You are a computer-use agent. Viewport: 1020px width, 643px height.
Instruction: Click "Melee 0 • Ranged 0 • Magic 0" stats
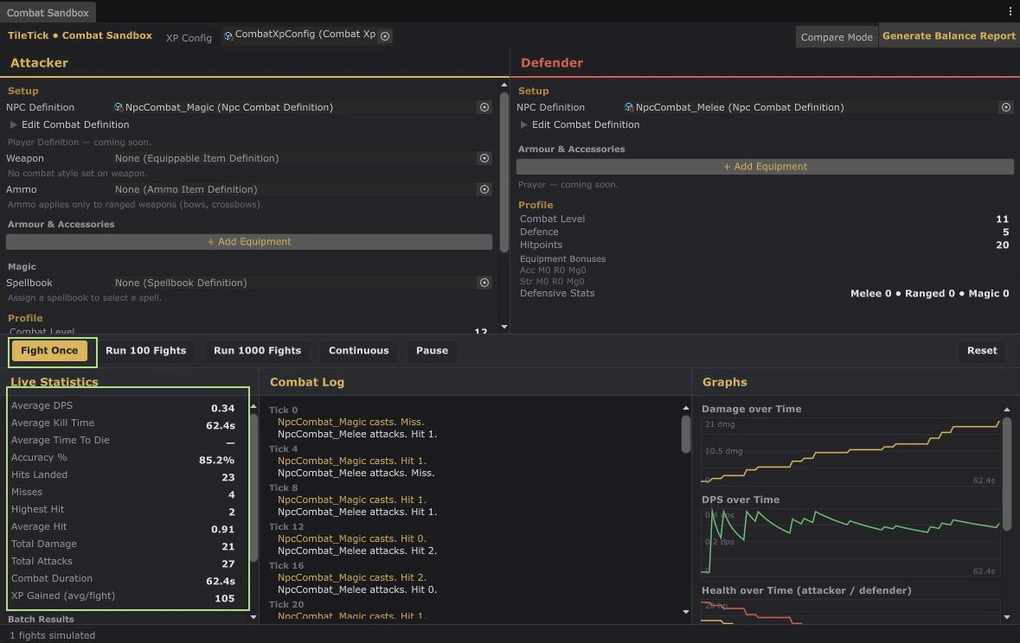pos(929,294)
